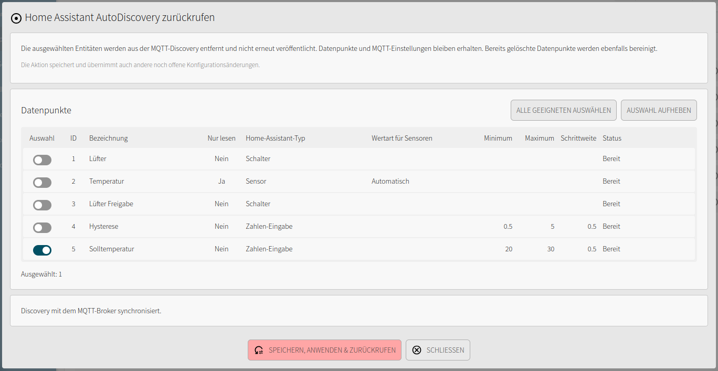
Task: Click 'Zahlen-Eingabe' type in Hysterese row
Action: click(x=269, y=226)
